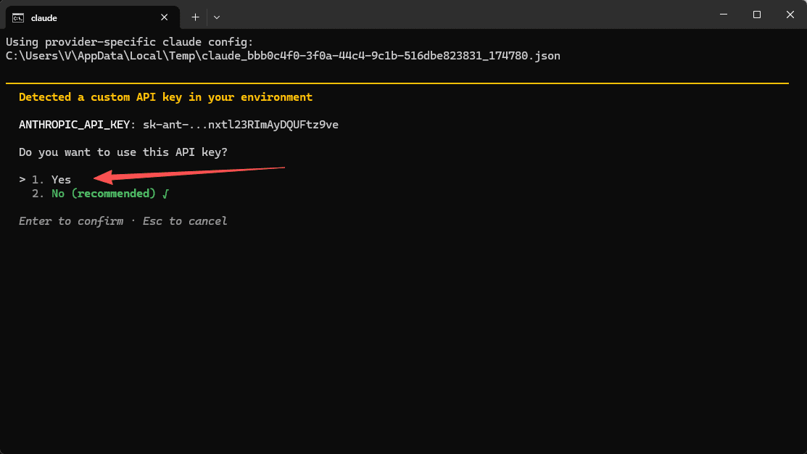Open the new tab profile dropdown
This screenshot has height=454, width=807.
tap(217, 17)
